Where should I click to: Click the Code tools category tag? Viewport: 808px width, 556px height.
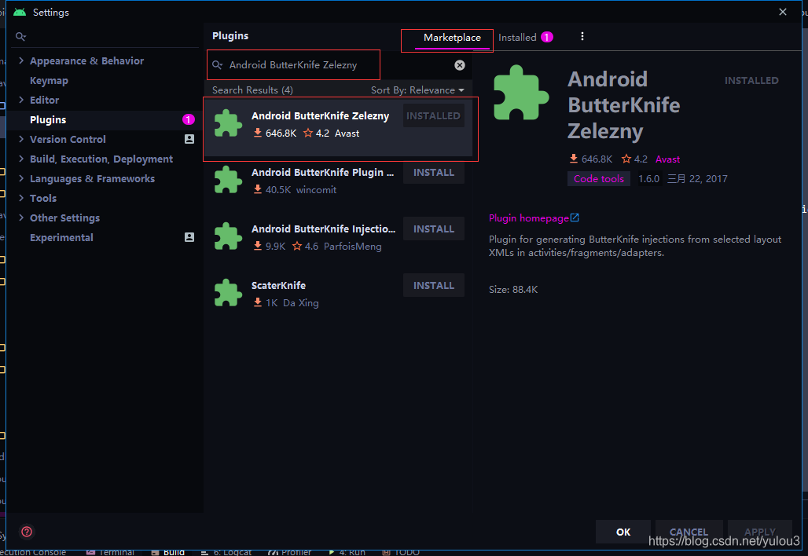click(599, 178)
